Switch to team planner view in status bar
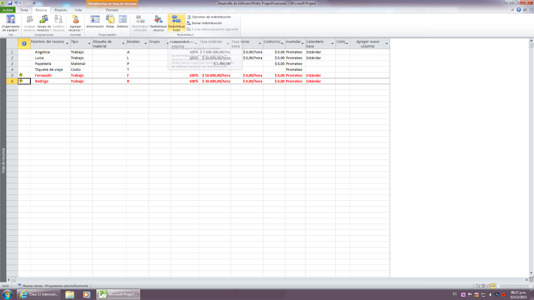 tap(488, 286)
